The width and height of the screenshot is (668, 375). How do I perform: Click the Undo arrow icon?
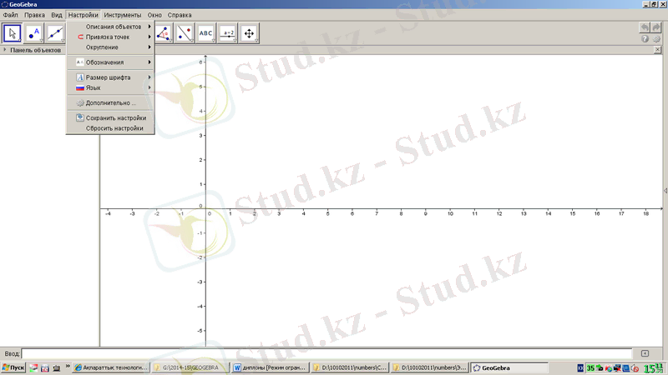click(645, 27)
